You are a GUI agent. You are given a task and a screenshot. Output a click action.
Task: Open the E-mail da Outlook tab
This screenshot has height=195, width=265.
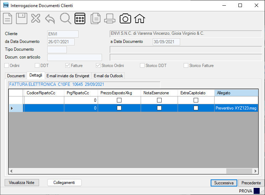[x=108, y=76]
